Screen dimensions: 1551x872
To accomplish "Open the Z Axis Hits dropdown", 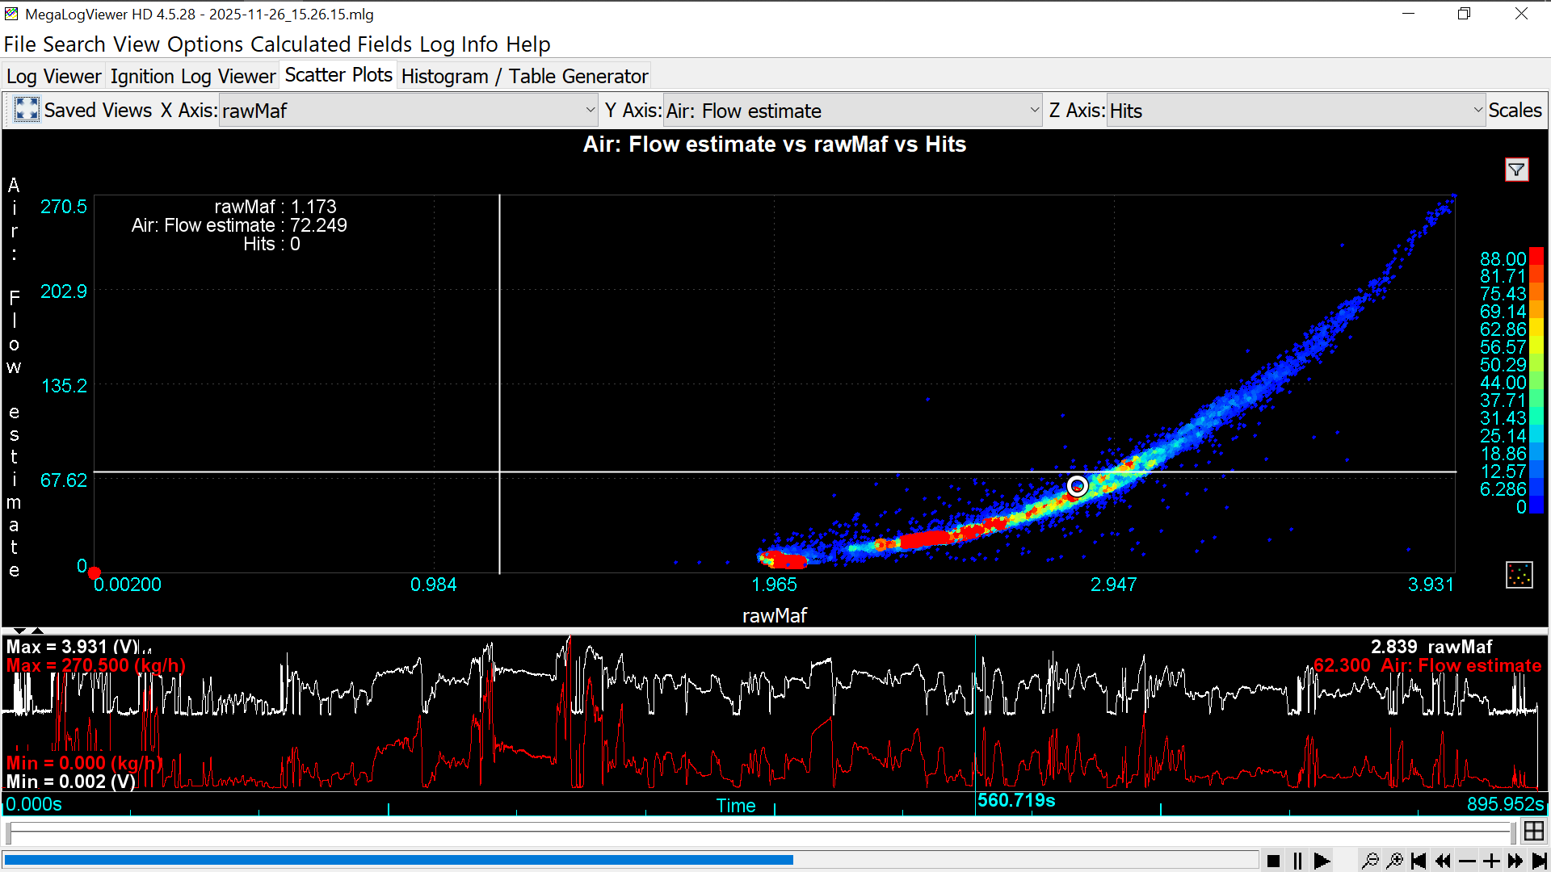I will (x=1477, y=111).
